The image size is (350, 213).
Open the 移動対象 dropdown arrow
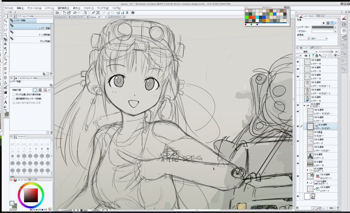(49, 90)
